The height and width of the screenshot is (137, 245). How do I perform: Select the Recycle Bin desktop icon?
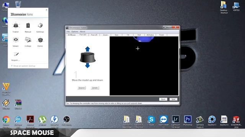(x=18, y=4)
